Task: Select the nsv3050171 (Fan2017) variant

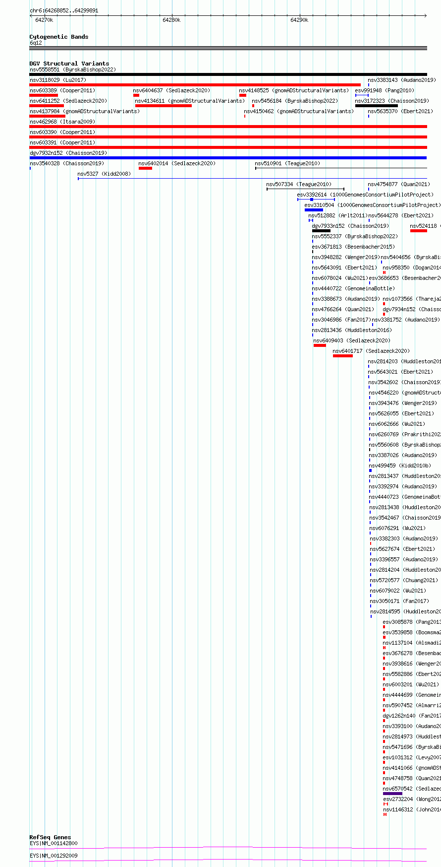Action: coord(399,601)
